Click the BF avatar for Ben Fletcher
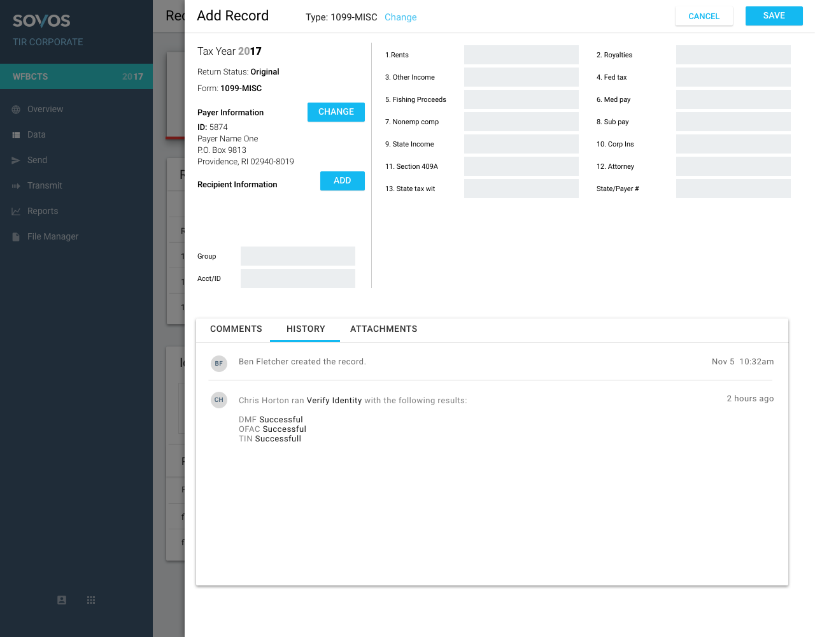This screenshot has width=815, height=637. pos(219,364)
